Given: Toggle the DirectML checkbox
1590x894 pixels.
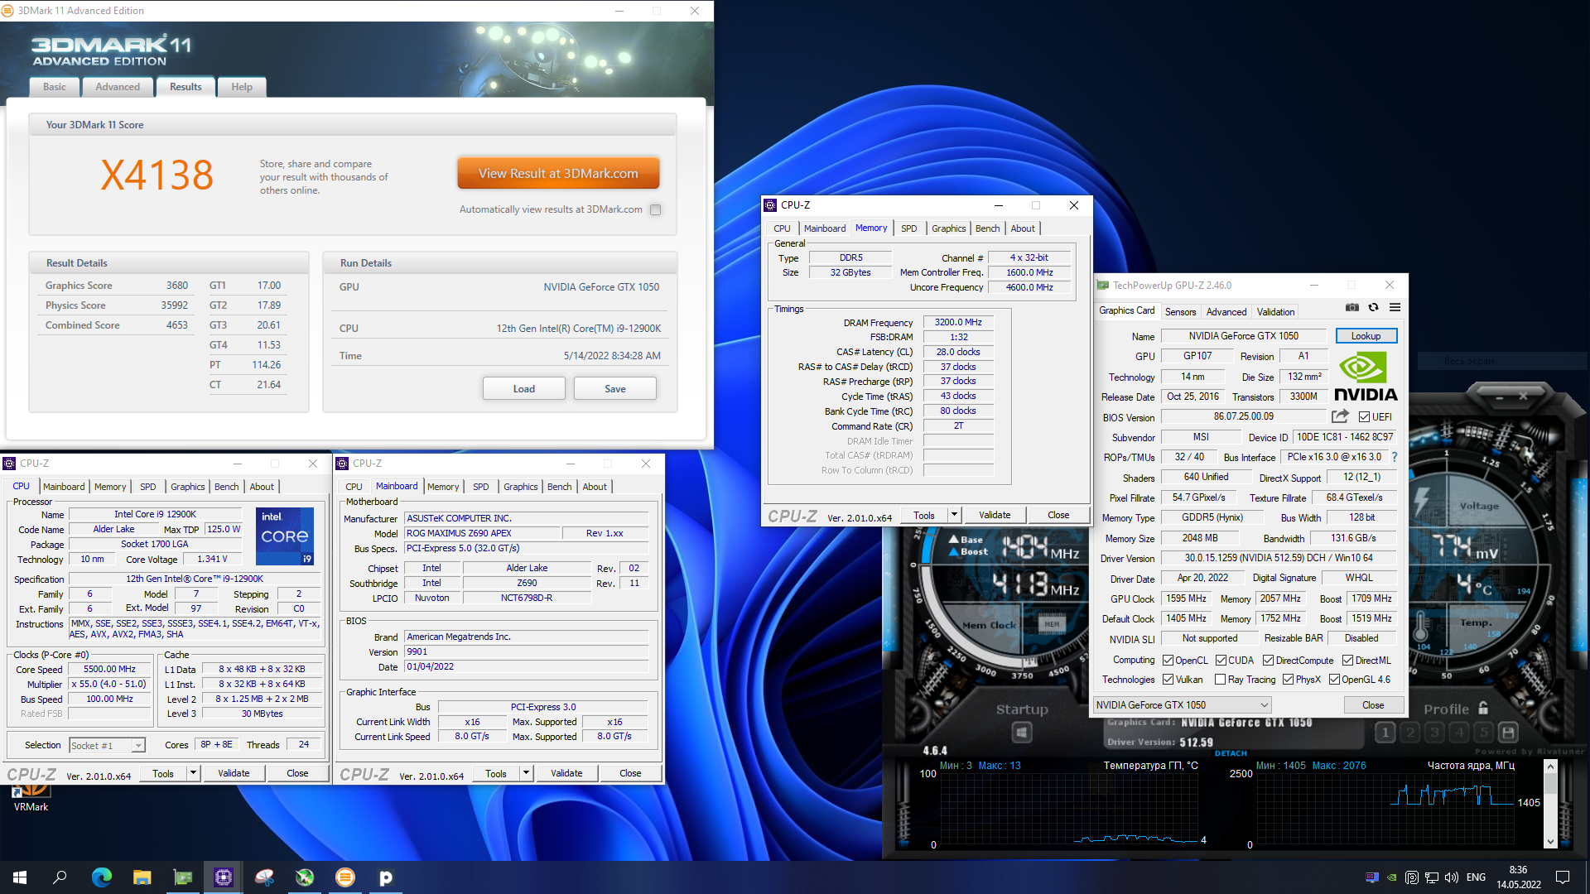Looking at the screenshot, I should [x=1347, y=661].
